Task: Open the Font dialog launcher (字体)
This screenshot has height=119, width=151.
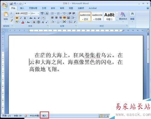Action: pyautogui.click(x=48, y=26)
